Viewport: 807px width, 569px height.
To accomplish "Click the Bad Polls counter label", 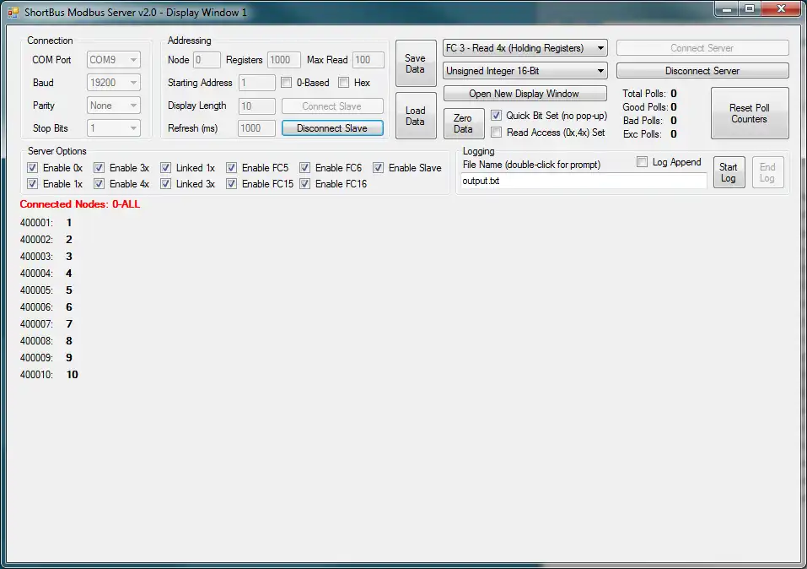I will tap(643, 121).
